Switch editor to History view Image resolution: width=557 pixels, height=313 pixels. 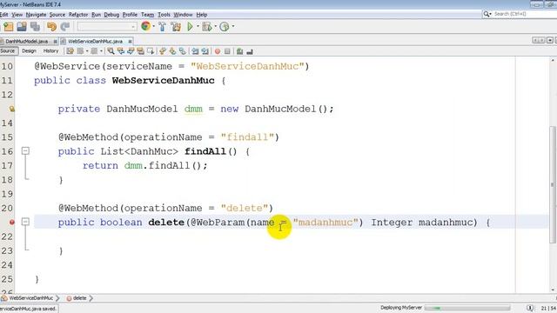(x=50, y=51)
